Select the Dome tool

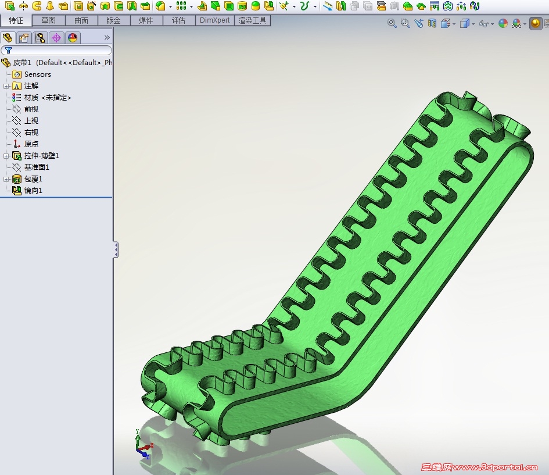pos(256,6)
